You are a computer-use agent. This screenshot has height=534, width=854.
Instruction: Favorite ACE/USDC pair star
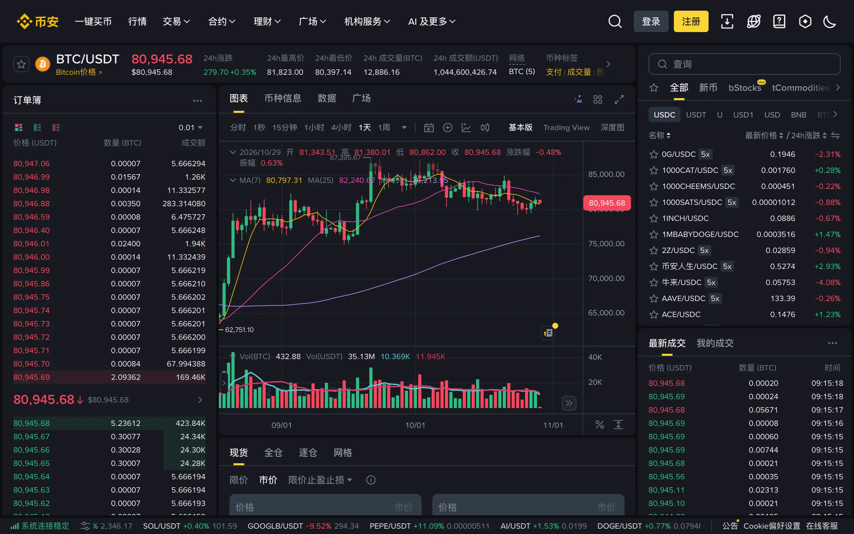pos(654,314)
